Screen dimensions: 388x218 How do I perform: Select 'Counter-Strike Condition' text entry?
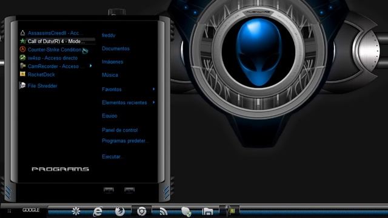click(55, 50)
